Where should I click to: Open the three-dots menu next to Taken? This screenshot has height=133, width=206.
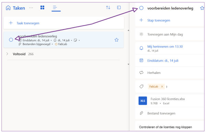pyautogui.click(x=31, y=8)
